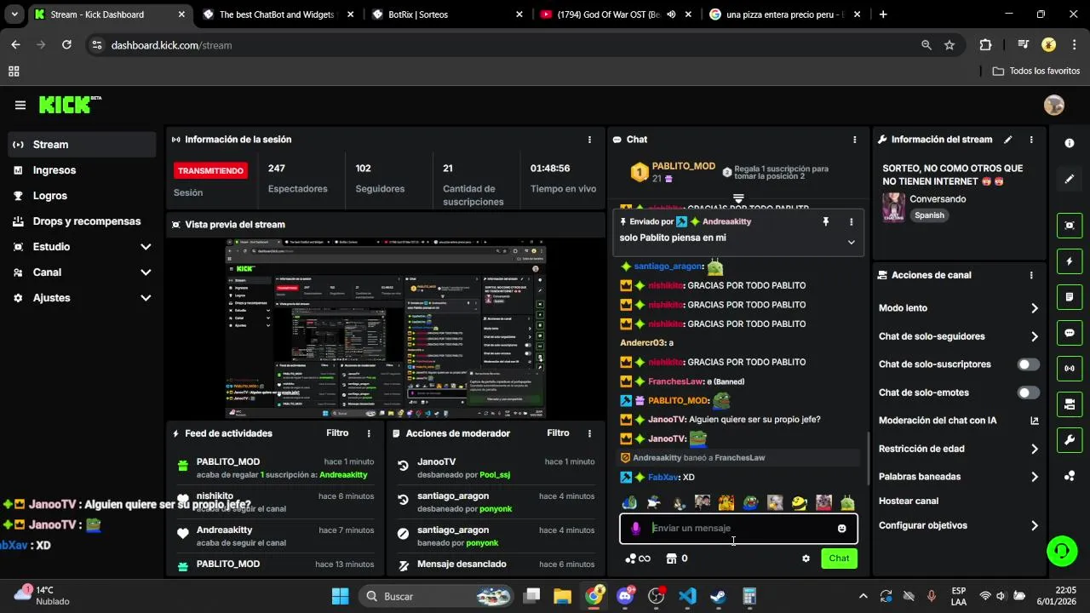
Task: Click the broadcast signal icon in the right sidebar
Action: click(1070, 369)
